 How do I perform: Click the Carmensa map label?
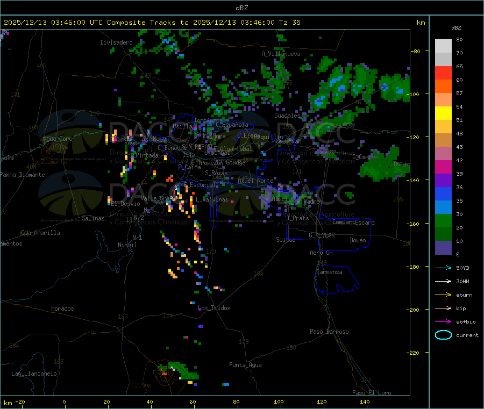tap(329, 272)
